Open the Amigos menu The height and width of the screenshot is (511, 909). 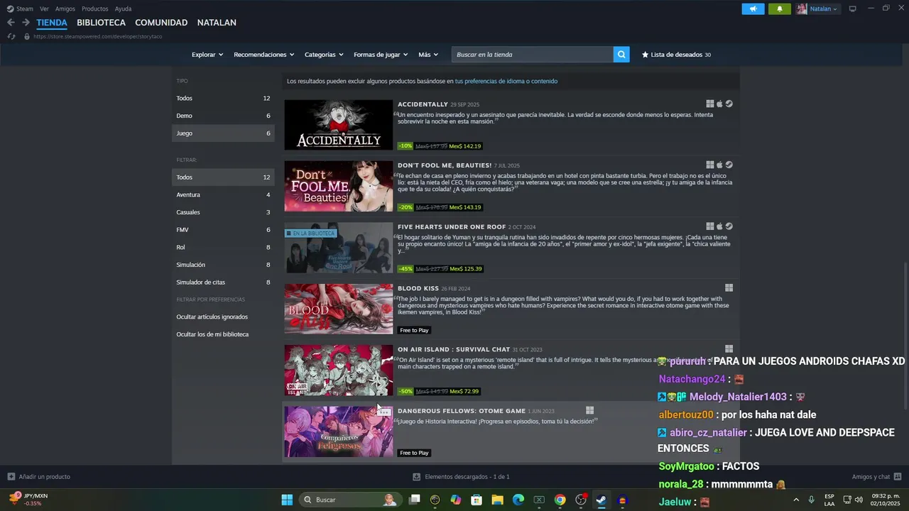pyautogui.click(x=65, y=9)
